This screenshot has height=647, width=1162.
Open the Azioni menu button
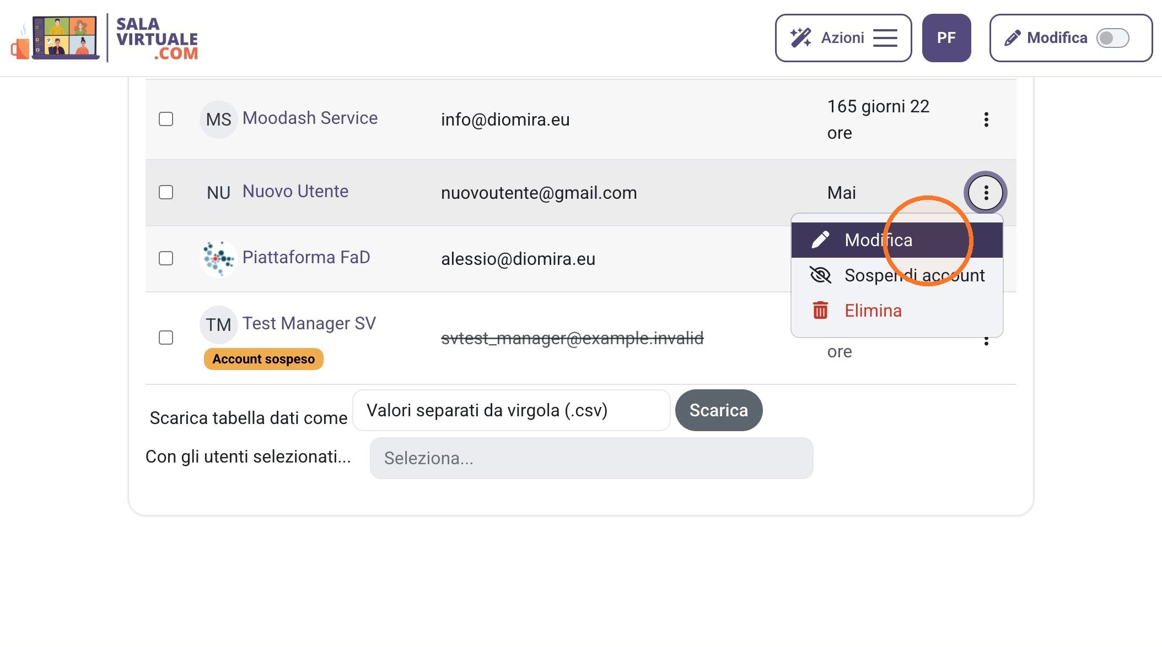(x=843, y=38)
